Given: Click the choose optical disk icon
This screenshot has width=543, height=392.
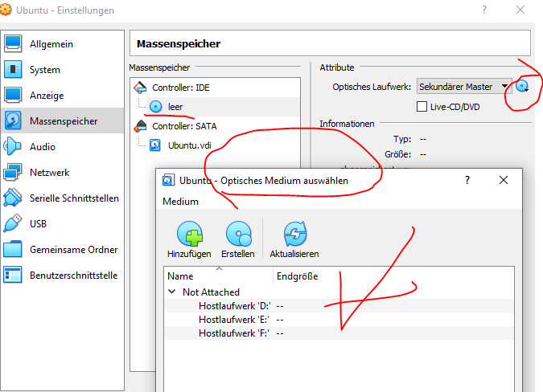Looking at the screenshot, I should 522,86.
